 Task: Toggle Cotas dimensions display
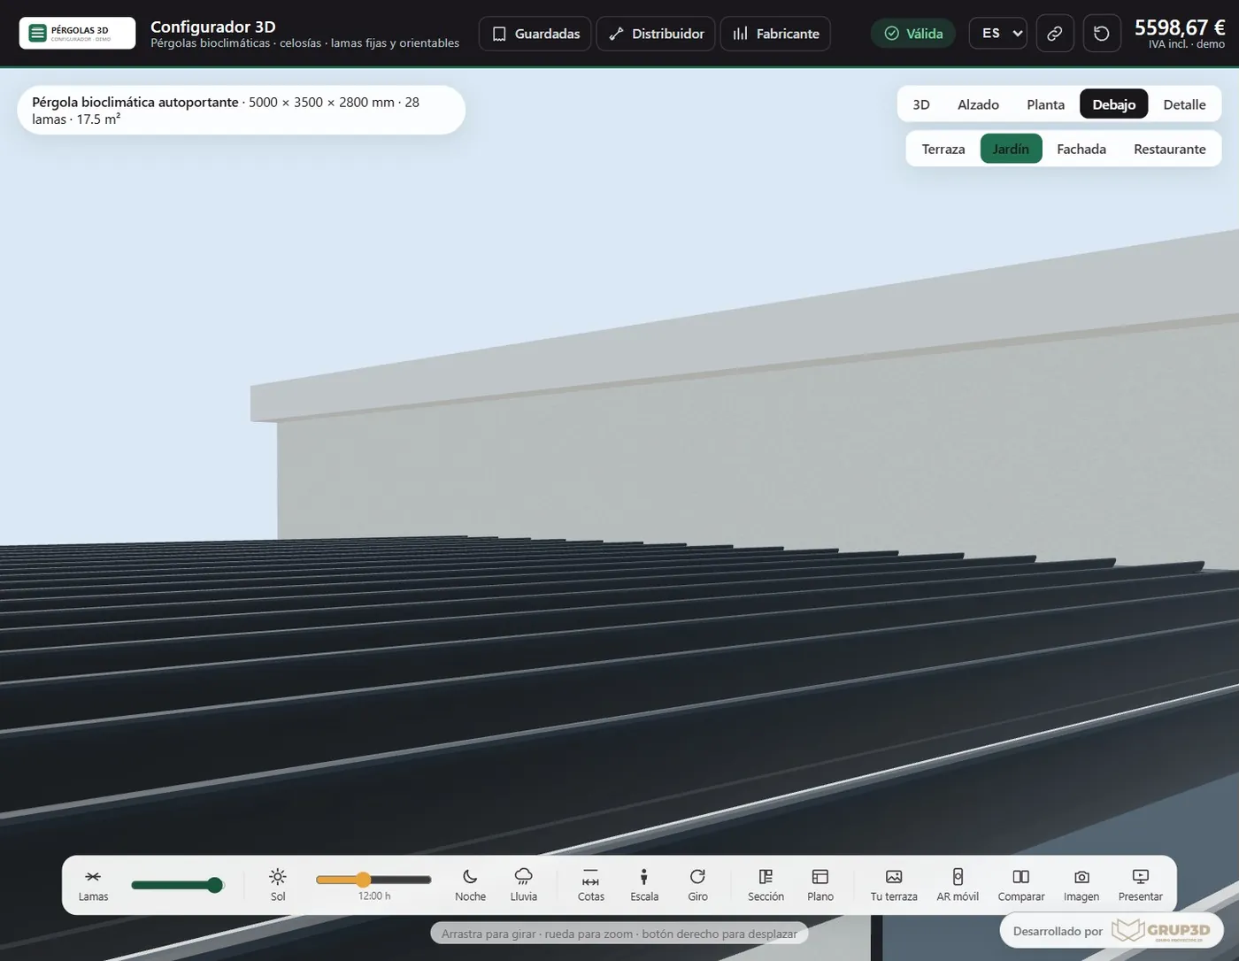[591, 885]
